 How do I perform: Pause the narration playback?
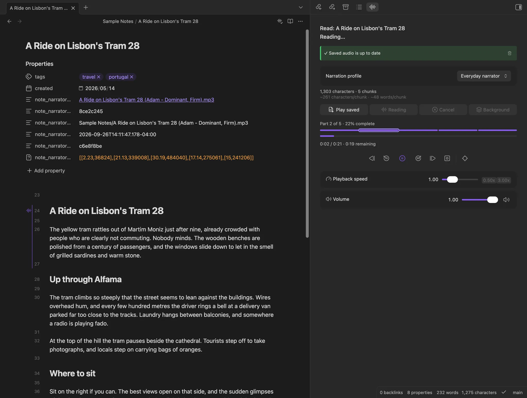coord(402,158)
